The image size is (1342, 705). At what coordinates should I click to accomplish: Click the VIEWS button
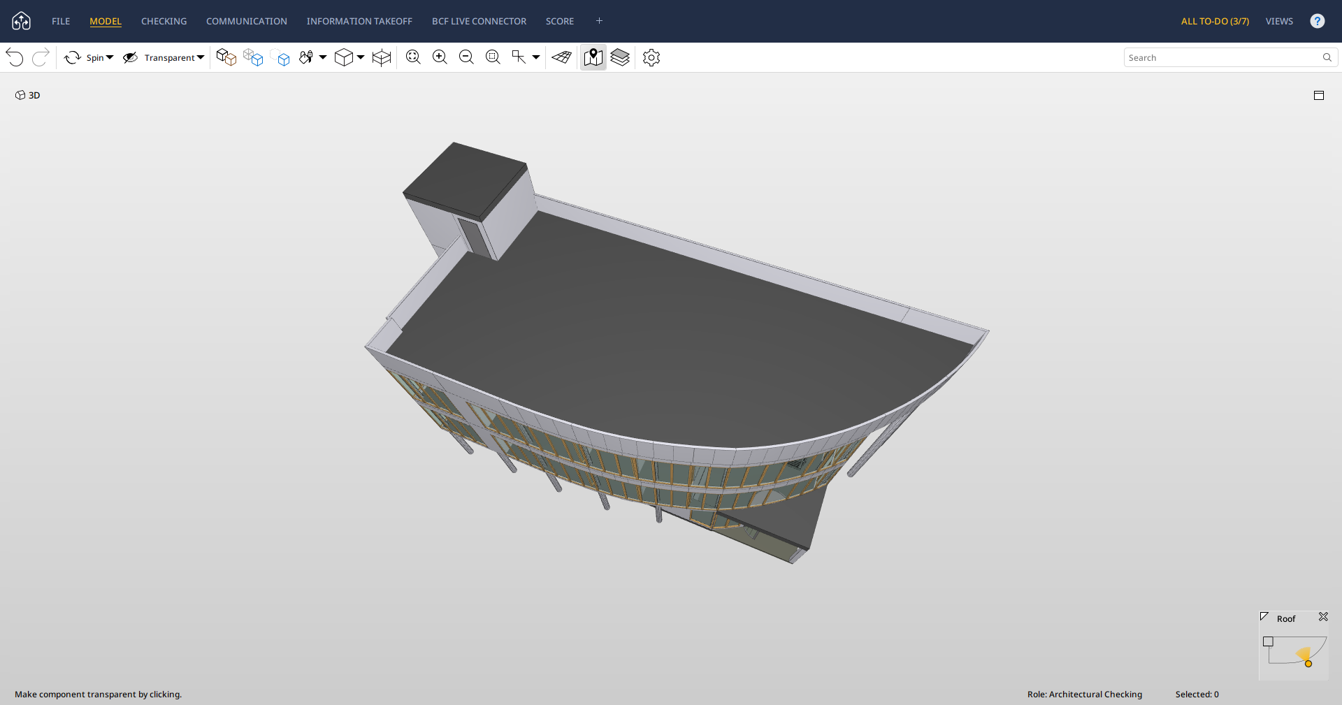1279,21
